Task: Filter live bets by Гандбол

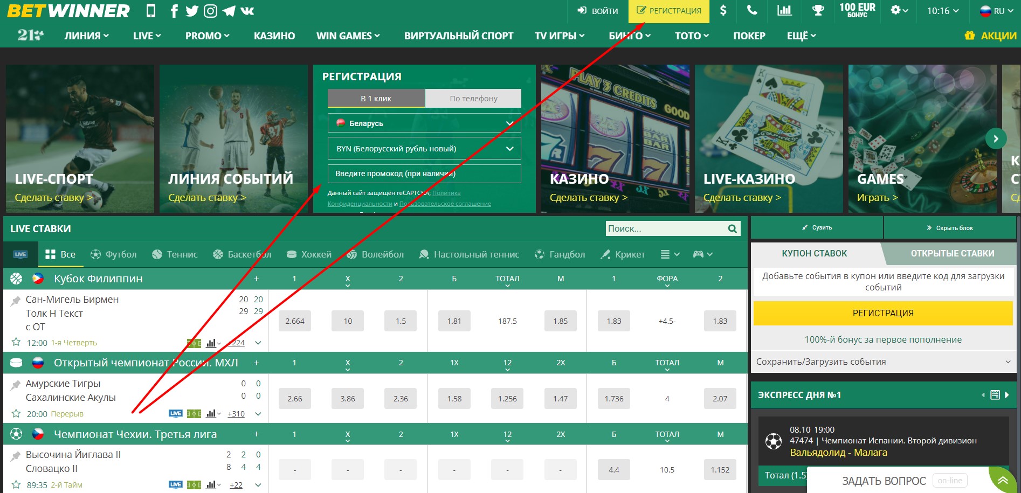Action: [560, 254]
